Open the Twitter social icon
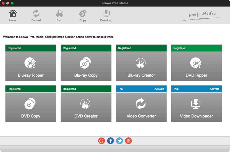Screen dimensions: 230x152 pyautogui.click(x=120, y=141)
